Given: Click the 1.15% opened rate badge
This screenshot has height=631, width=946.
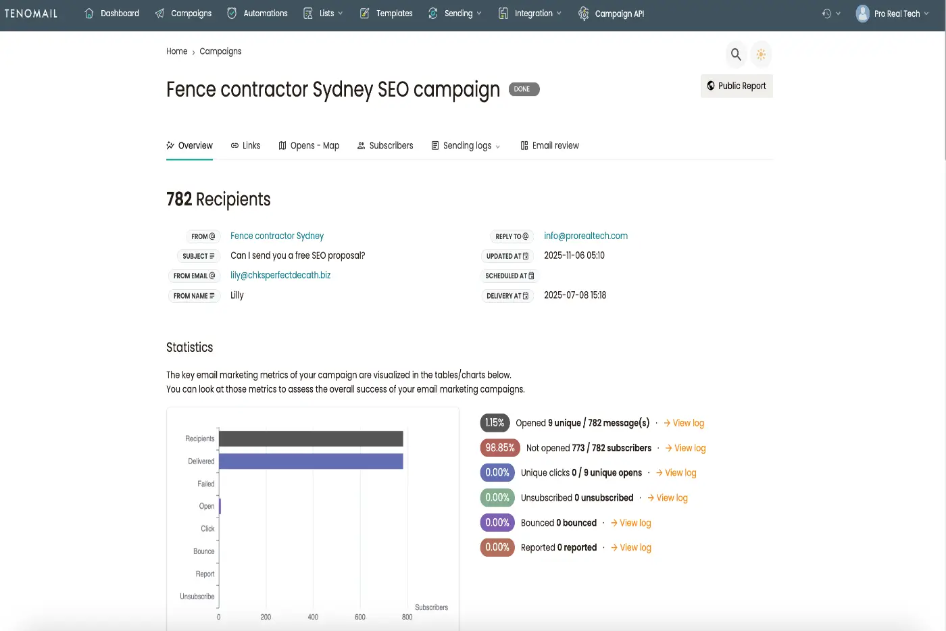Looking at the screenshot, I should 495,423.
